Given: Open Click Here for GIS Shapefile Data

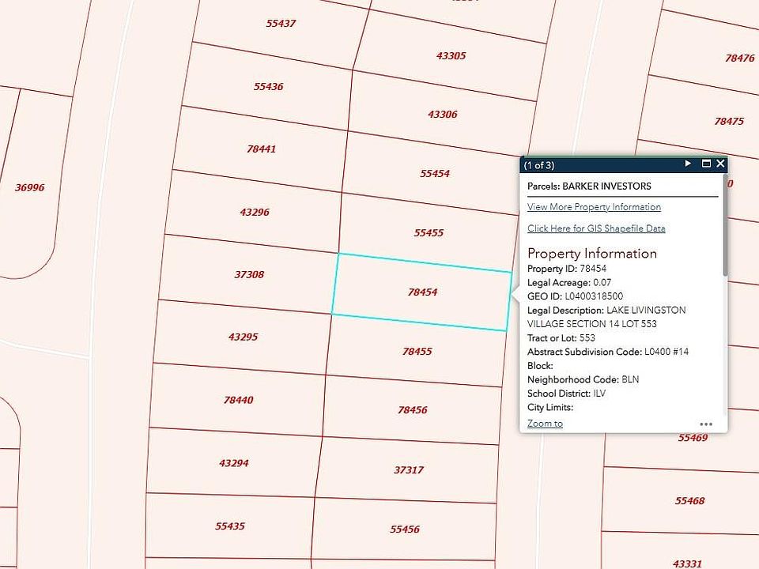Looking at the screenshot, I should pos(596,228).
